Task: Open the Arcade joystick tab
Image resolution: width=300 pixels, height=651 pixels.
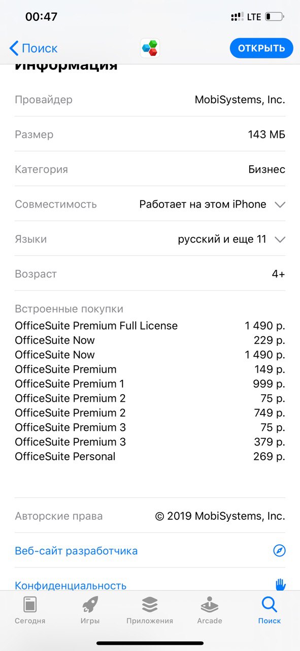Action: click(210, 610)
